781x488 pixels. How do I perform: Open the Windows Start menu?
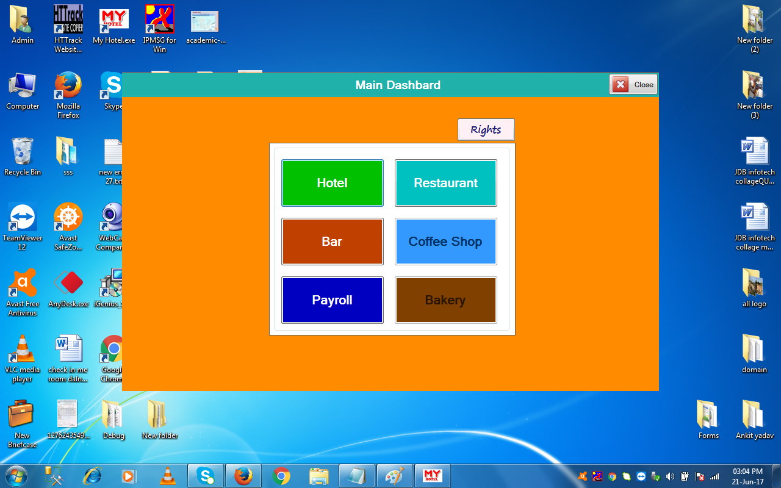coord(16,476)
